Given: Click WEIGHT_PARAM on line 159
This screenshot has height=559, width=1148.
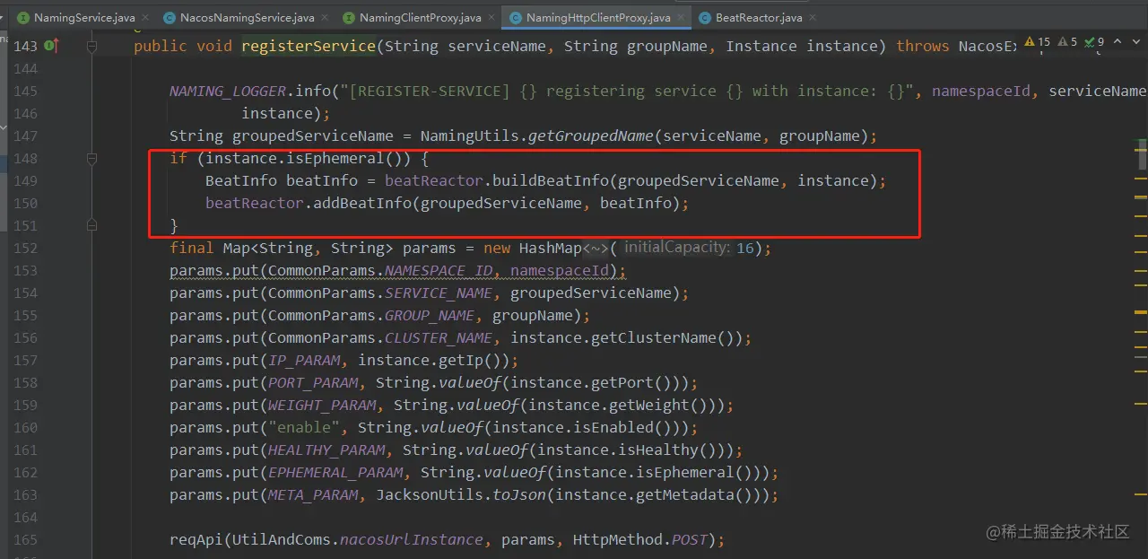Looking at the screenshot, I should (x=322, y=406).
